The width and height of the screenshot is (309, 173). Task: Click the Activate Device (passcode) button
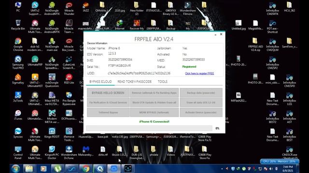point(201,112)
